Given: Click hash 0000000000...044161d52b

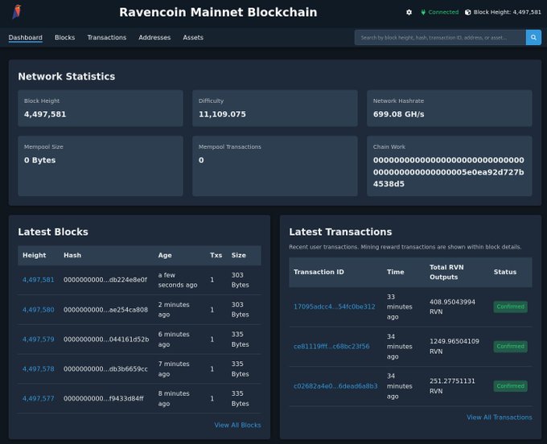Looking at the screenshot, I should click(106, 339).
